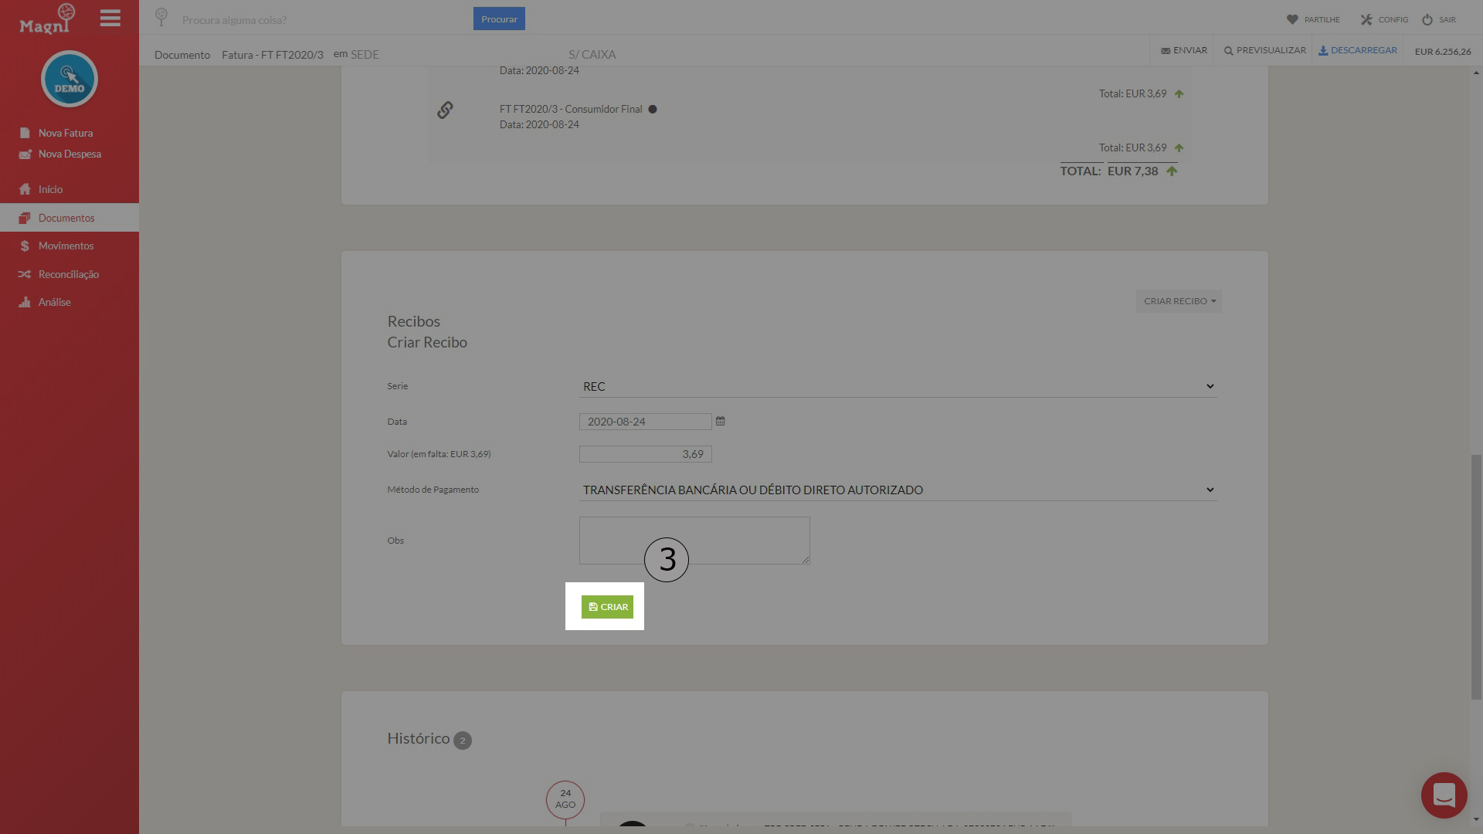
Task: Select Nova Fatura in the sidebar
Action: pos(65,133)
